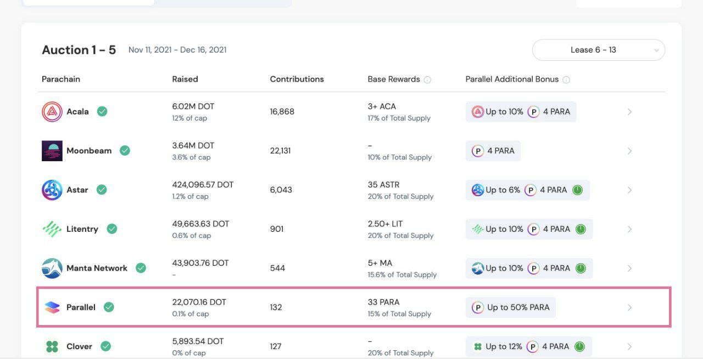
Task: Click the Acala logo icon
Action: [52, 112]
